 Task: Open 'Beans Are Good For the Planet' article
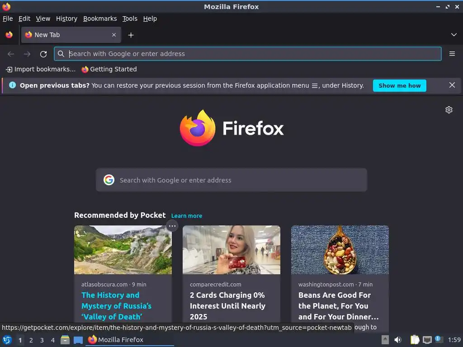point(338,306)
